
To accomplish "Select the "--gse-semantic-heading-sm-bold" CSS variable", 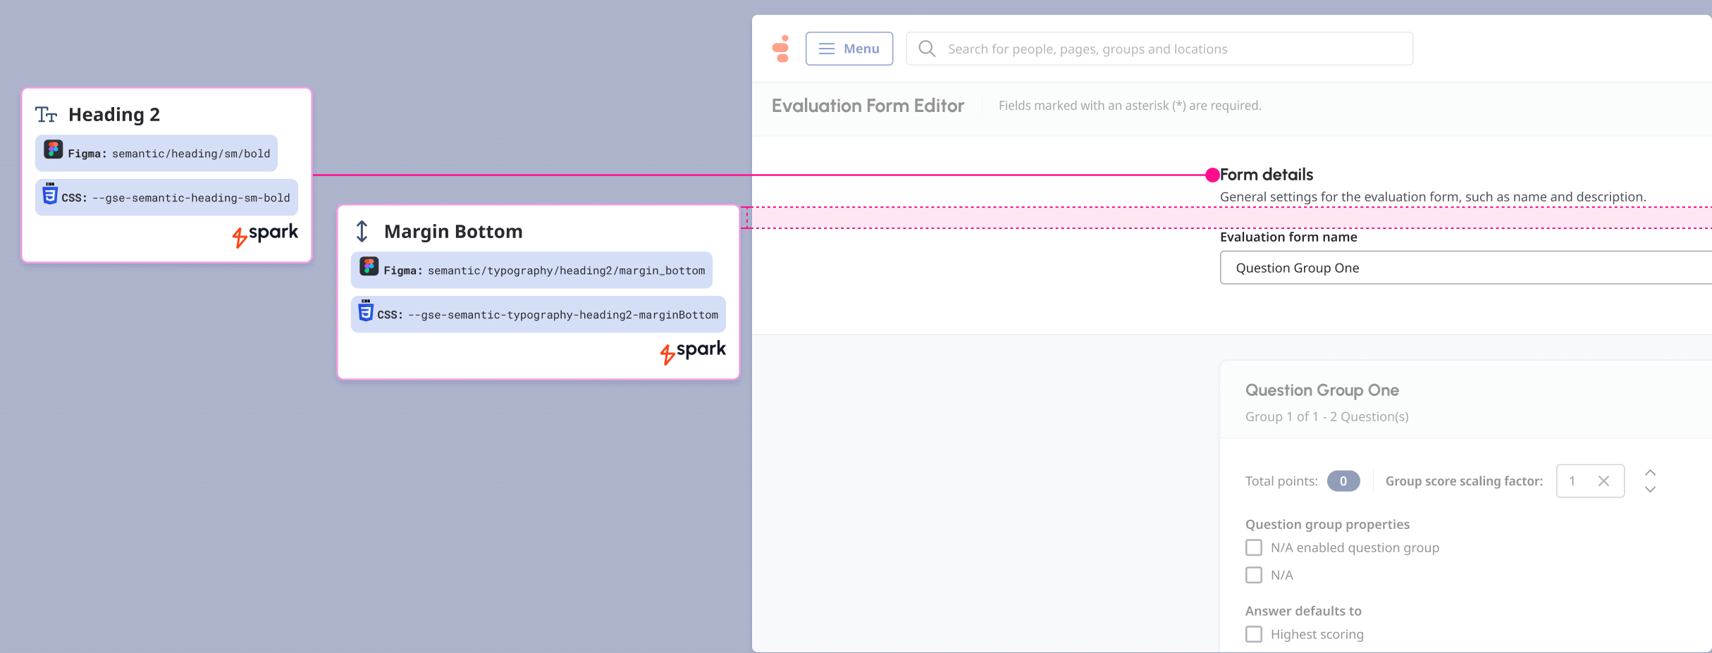I will pyautogui.click(x=191, y=198).
